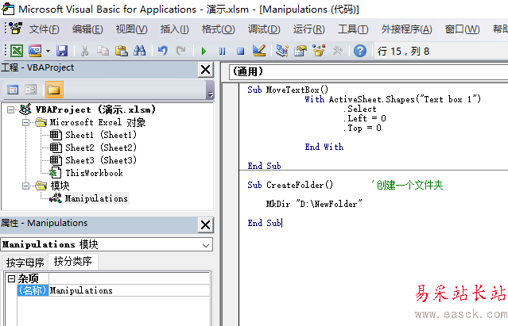Toggle Folders view in project panel
This screenshot has width=508, height=326.
tap(54, 90)
